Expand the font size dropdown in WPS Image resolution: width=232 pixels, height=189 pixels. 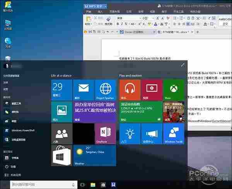click(x=152, y=18)
